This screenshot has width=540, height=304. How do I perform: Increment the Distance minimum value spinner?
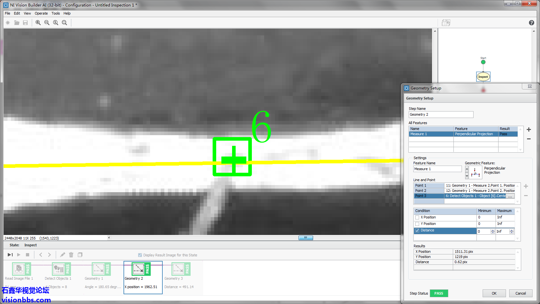[493, 230]
